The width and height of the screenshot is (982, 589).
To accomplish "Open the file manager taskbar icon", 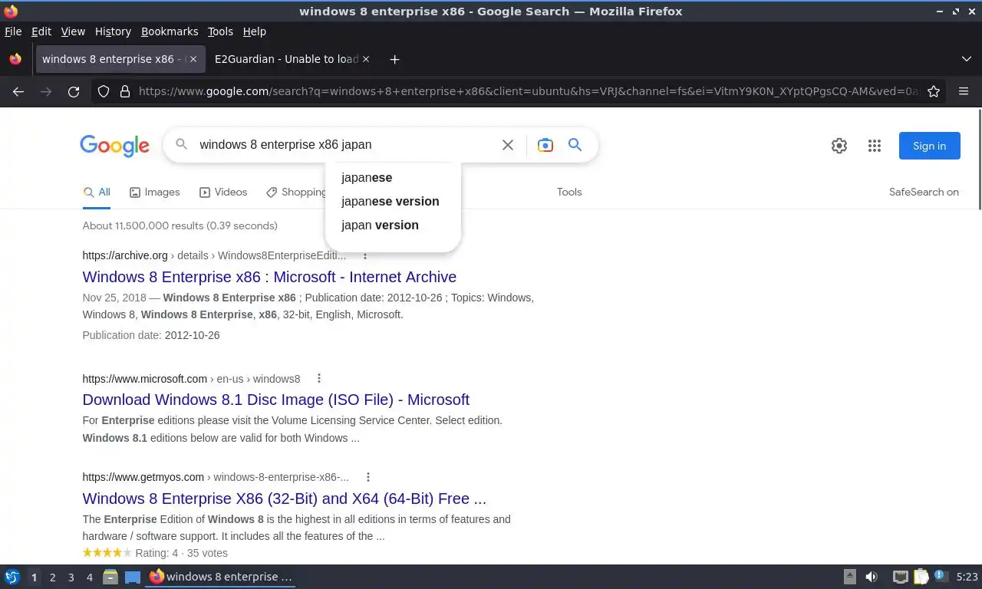I will 110,577.
